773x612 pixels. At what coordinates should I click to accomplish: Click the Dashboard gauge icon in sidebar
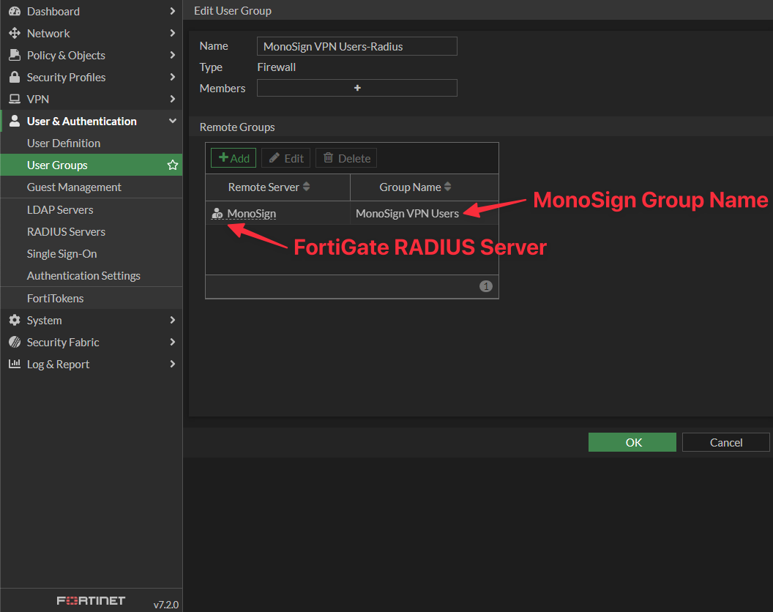pyautogui.click(x=14, y=11)
